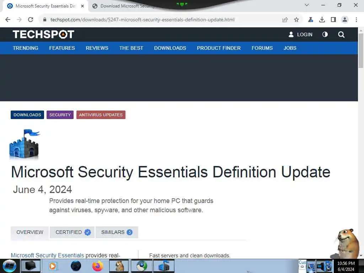Click the blue castle Security Essentials logo

coord(25,144)
